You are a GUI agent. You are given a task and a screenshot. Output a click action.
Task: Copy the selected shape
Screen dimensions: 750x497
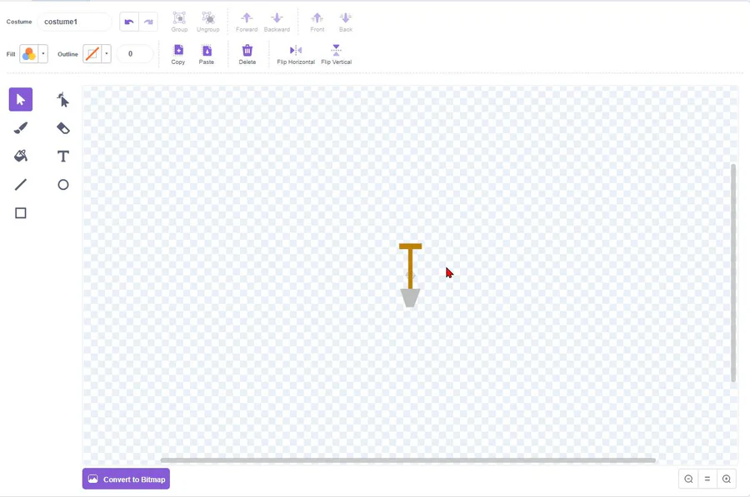pyautogui.click(x=178, y=54)
